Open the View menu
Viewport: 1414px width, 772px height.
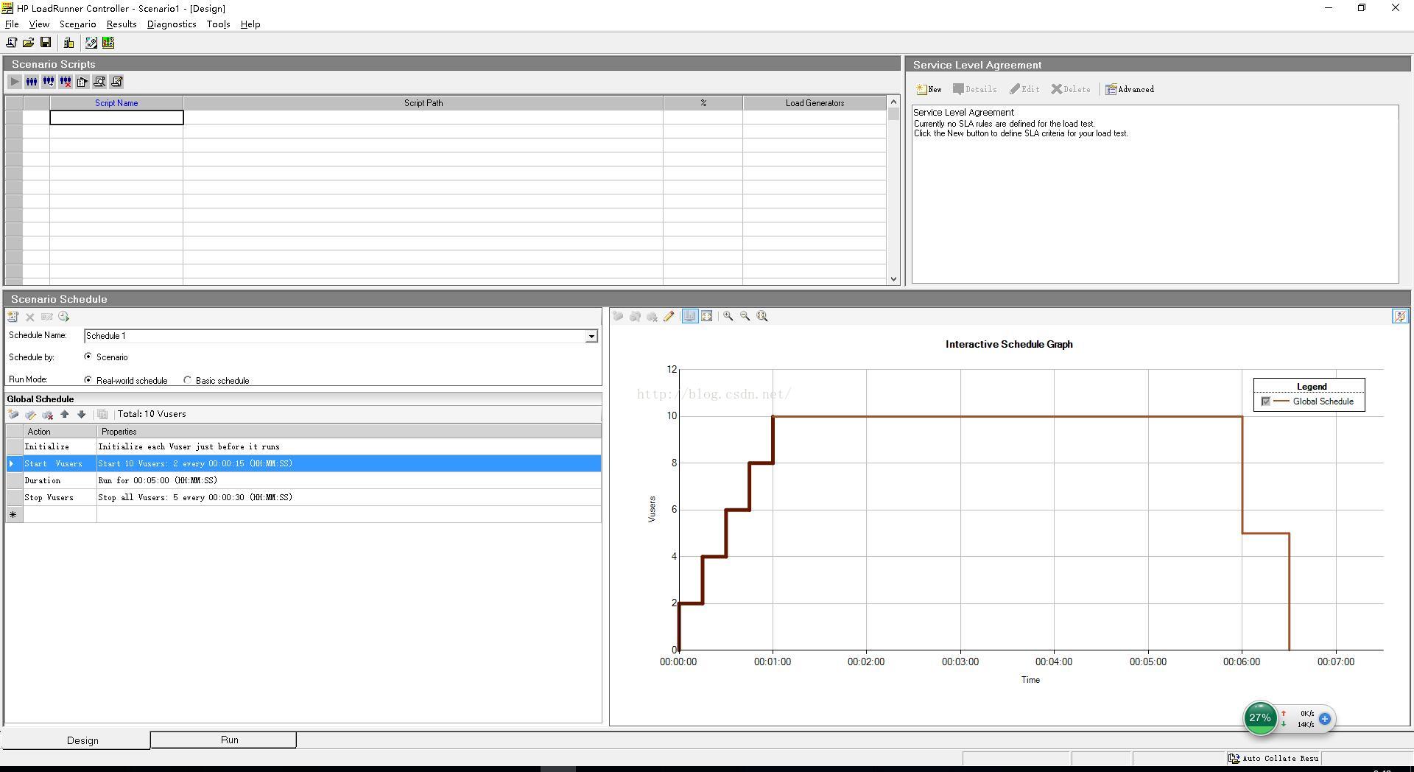click(x=39, y=24)
